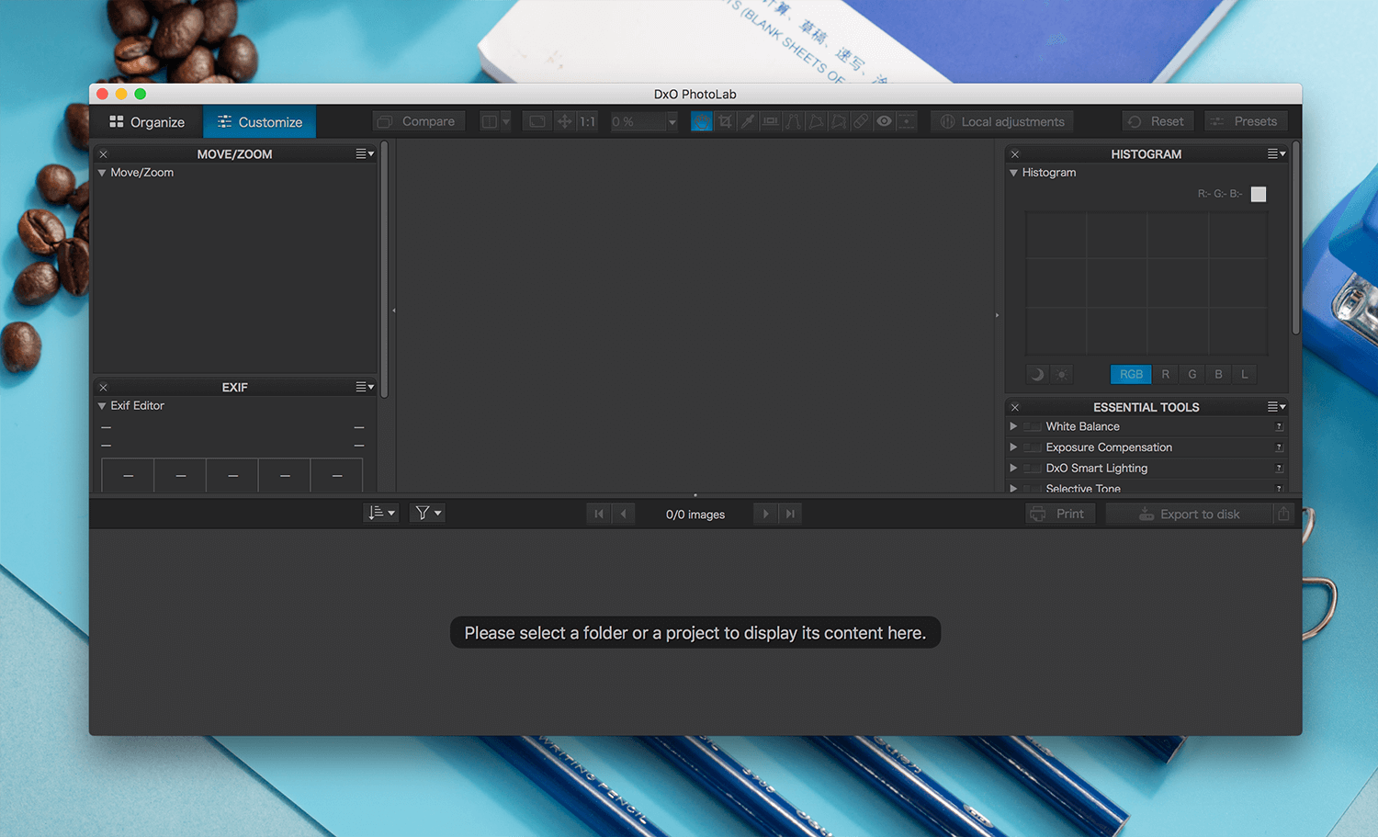Close the Move/Zoom palette
The width and height of the screenshot is (1378, 837).
pyautogui.click(x=104, y=154)
